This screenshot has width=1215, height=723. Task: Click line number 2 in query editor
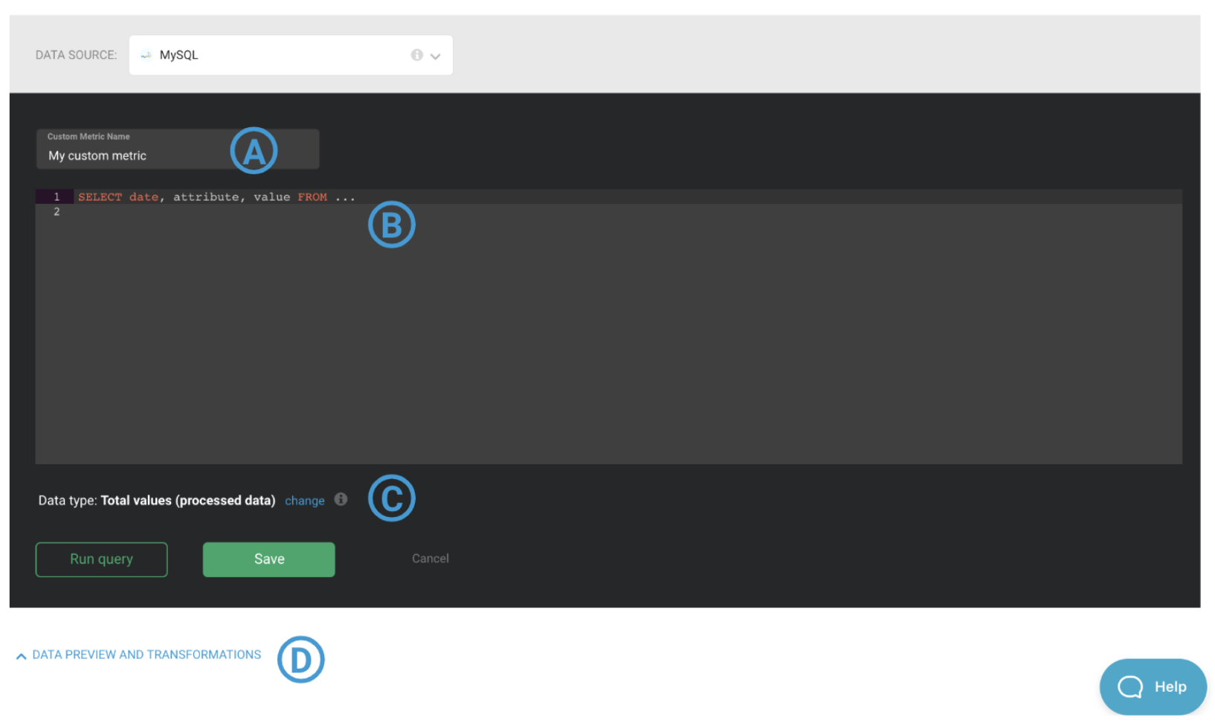[x=57, y=212]
